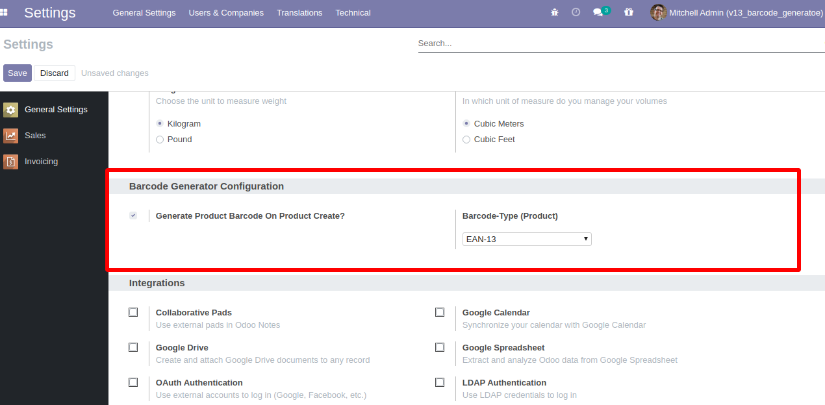
Task: Enable LDAP Authentication checkbox
Action: tap(440, 382)
